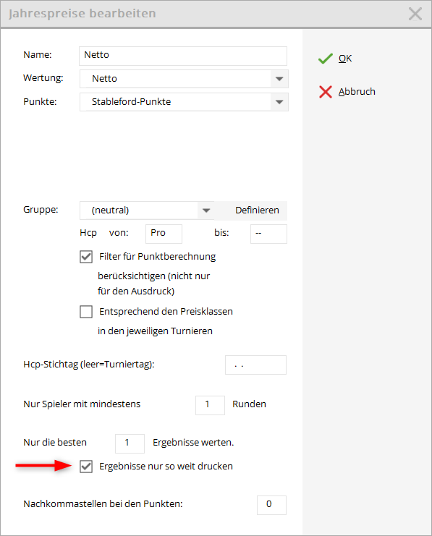Viewport: 432px width, 536px height.
Task: Click the Stableford-Punkte combo box text
Action: point(132,102)
